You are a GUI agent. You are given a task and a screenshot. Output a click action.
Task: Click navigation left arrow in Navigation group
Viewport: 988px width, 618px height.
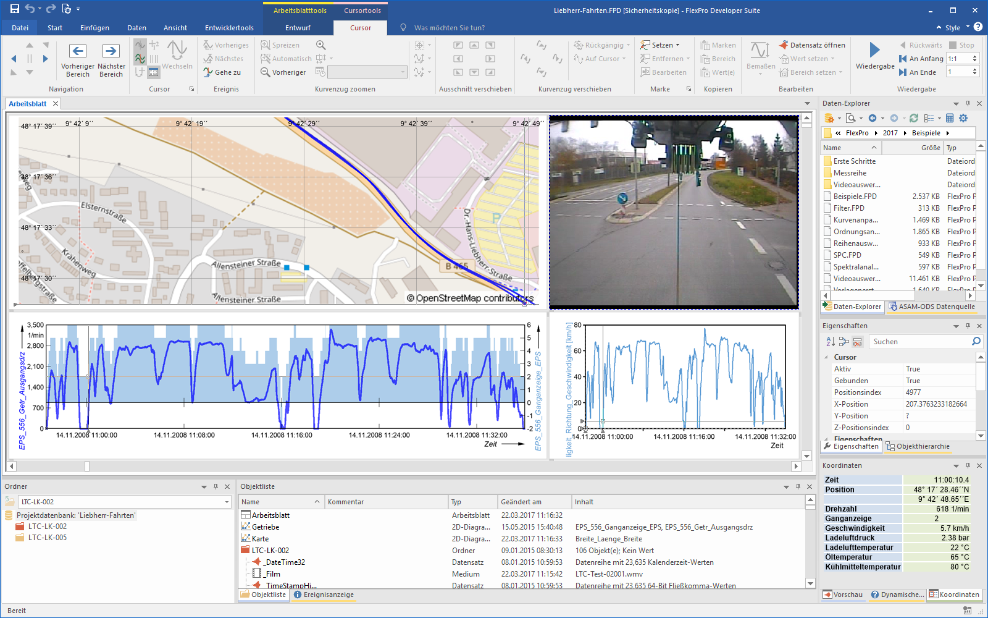pos(14,59)
